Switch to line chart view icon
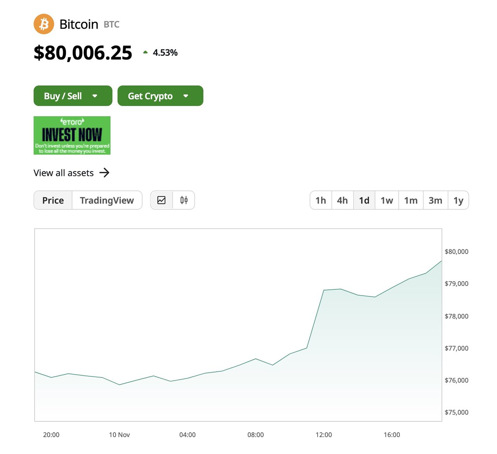Viewport: 497px width, 454px height. coord(162,200)
